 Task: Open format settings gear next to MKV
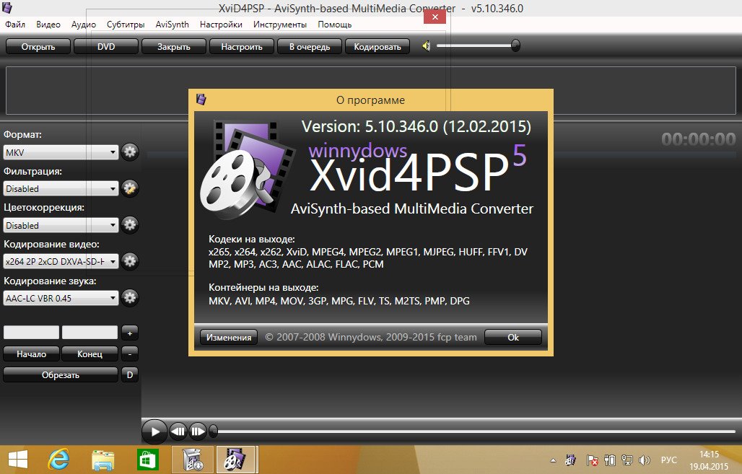point(130,152)
